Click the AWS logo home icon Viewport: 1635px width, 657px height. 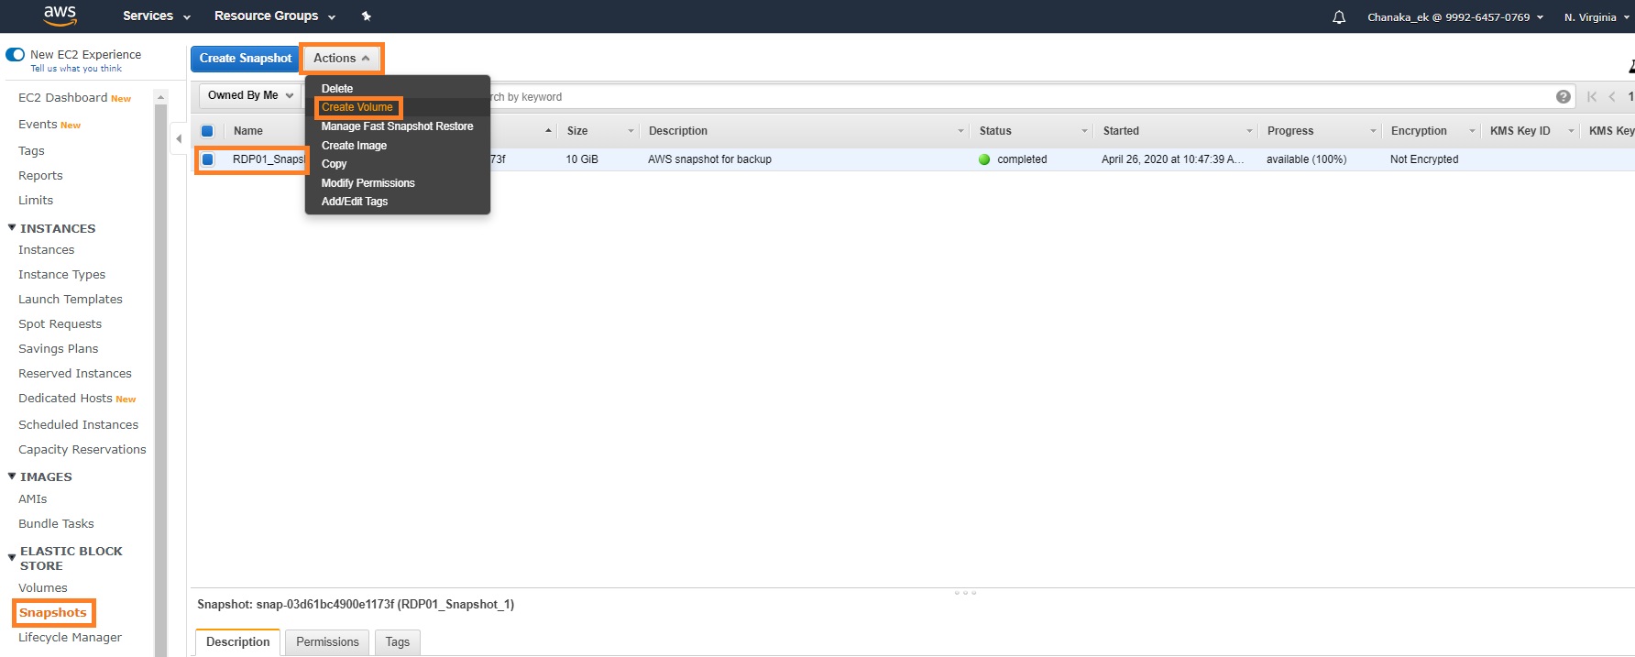click(60, 15)
